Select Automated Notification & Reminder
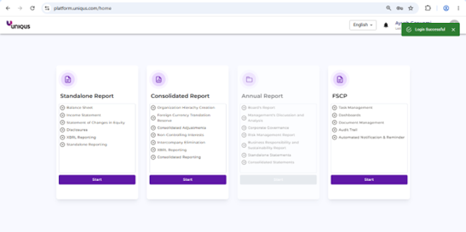Screen dimensions: 466x232 (x=372, y=137)
